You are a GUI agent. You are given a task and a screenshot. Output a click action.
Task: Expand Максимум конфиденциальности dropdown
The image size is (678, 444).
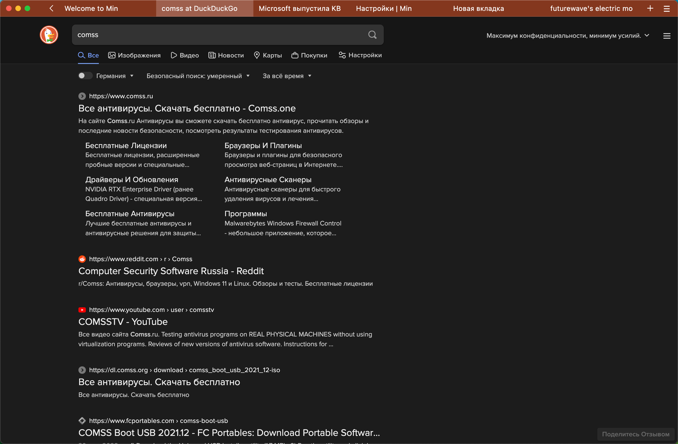point(568,36)
